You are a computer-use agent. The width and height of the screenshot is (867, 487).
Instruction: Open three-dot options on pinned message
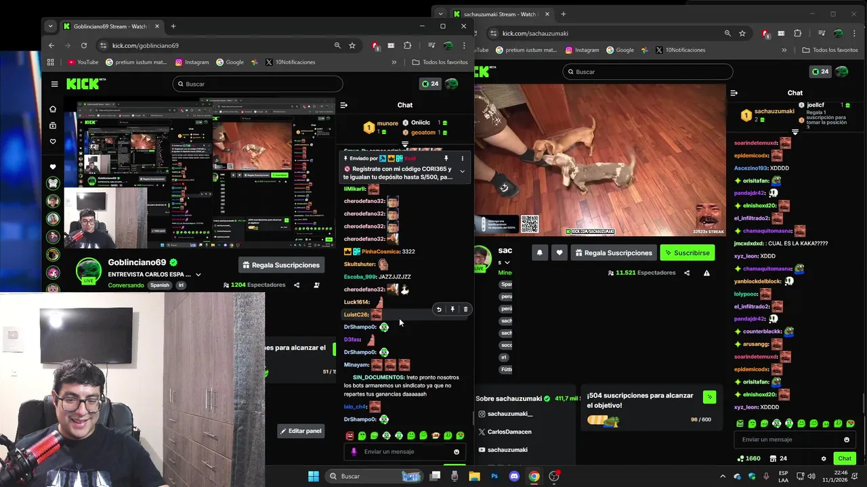tap(463, 158)
